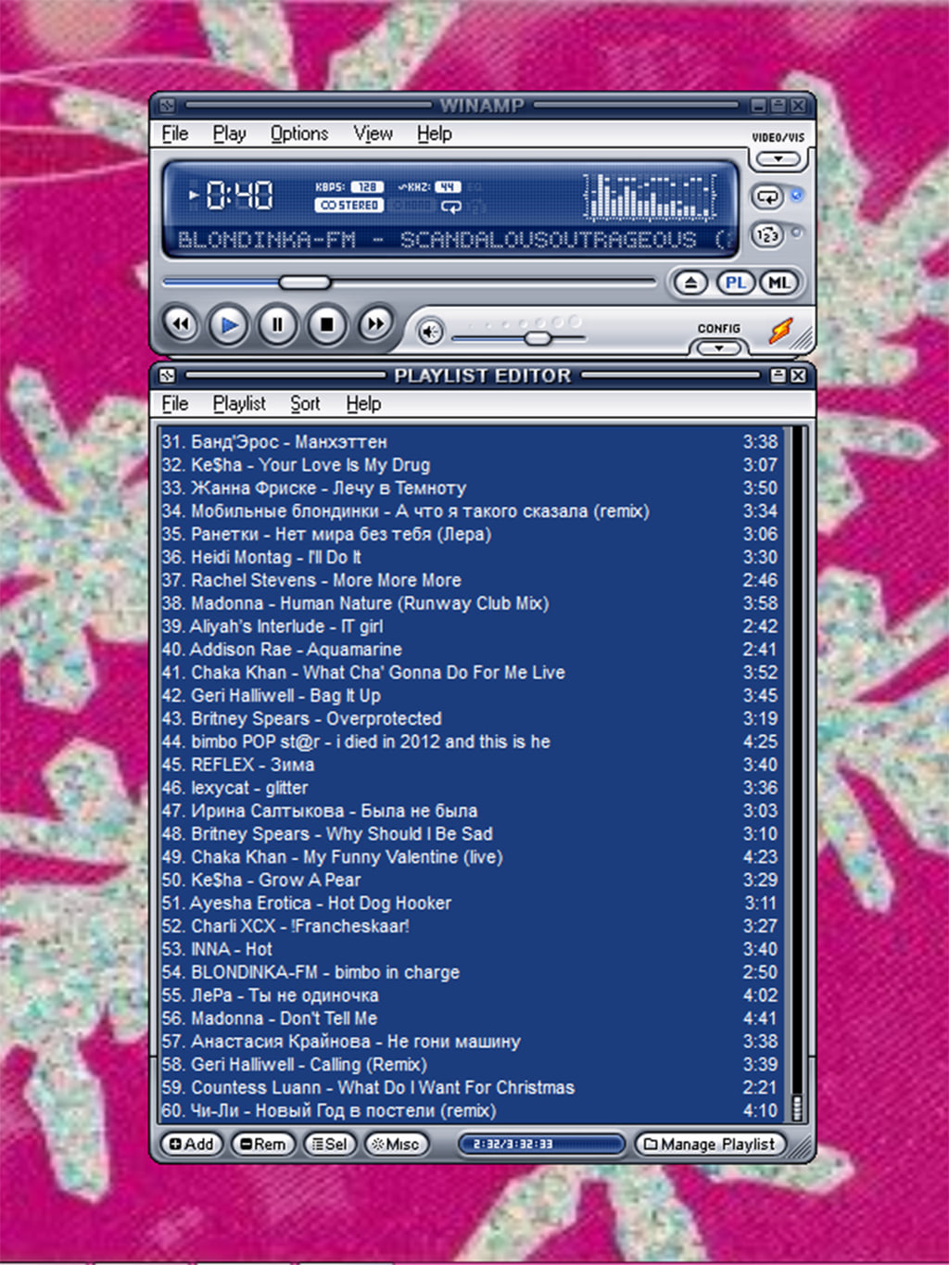949x1265 pixels.
Task: Open the Misc options menu in playlist
Action: 396,1145
